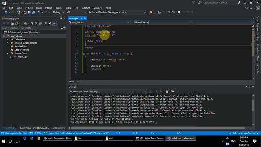Click the Solution Explorer search magnifier icon

click(x=62, y=28)
